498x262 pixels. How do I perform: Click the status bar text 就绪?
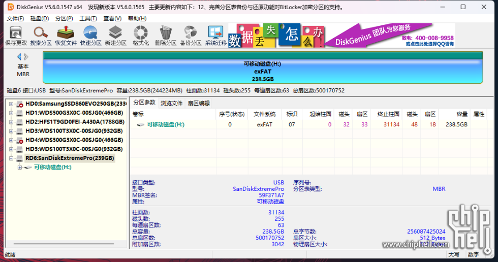coord(10,254)
